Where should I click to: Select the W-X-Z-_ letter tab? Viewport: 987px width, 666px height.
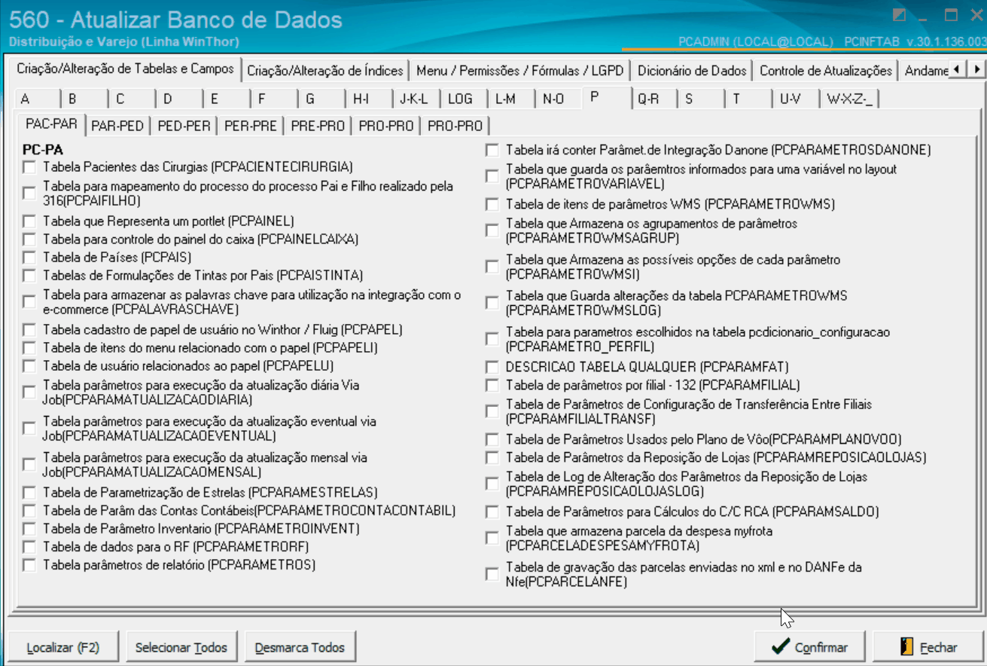click(851, 99)
